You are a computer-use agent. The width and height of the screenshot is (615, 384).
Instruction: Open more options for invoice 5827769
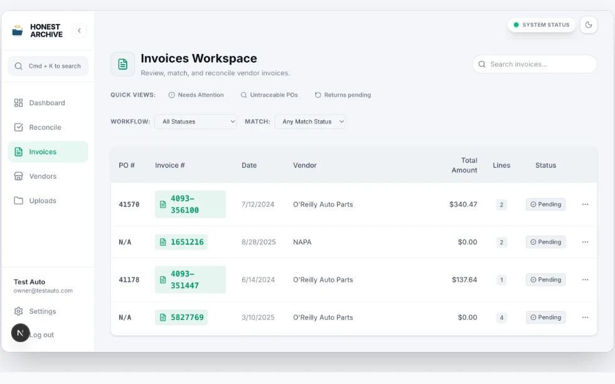(585, 317)
